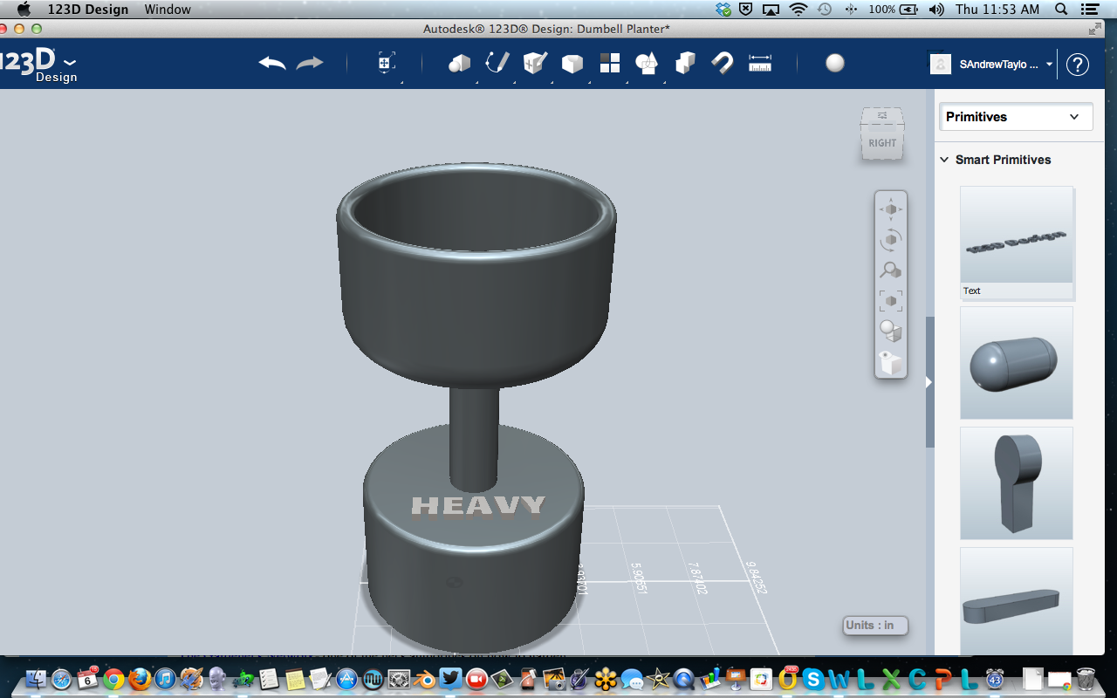
Task: Launch Blender from the Dock
Action: [x=425, y=678]
